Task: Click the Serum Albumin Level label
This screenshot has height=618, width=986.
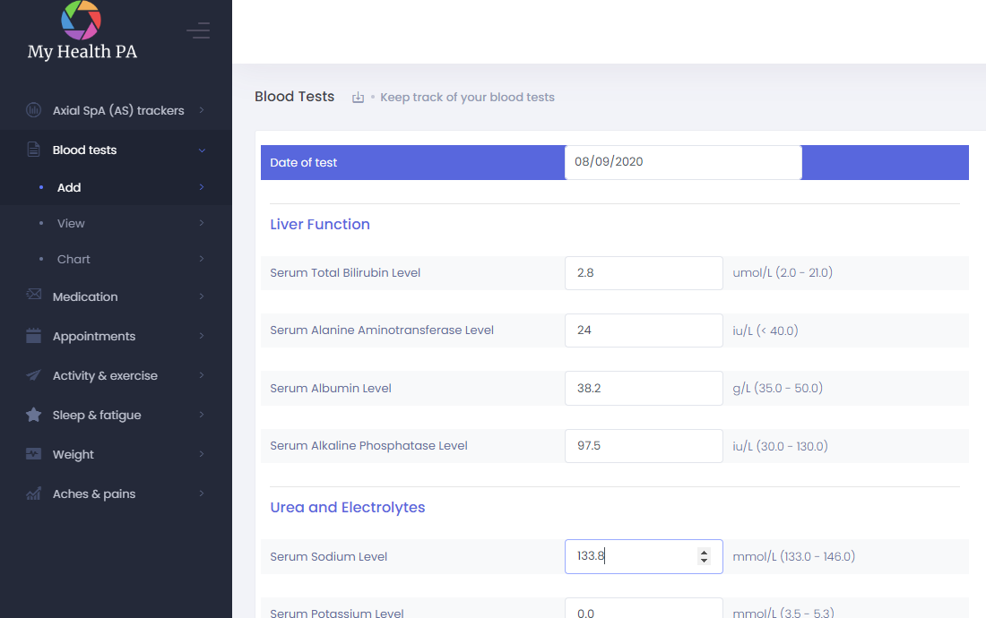Action: [x=331, y=388]
